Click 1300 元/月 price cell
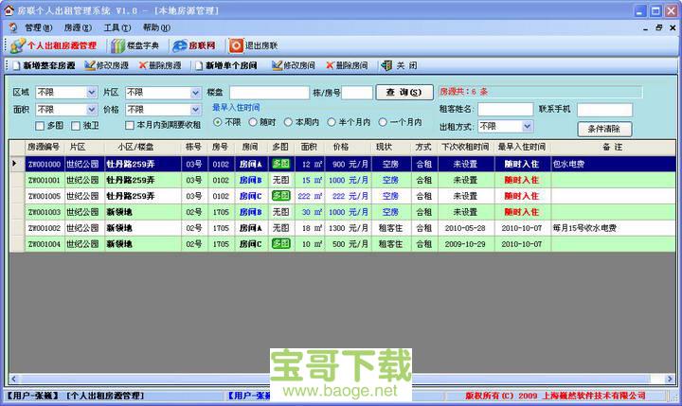 [349, 228]
